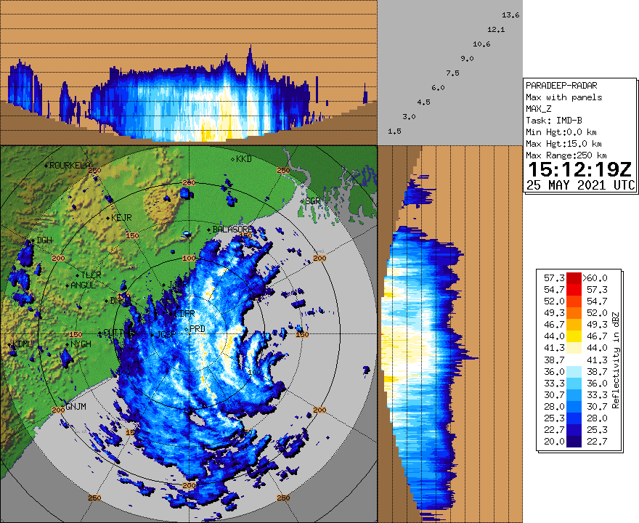Click the KKD station diamond marker
The height and width of the screenshot is (523, 639).
coord(233,158)
